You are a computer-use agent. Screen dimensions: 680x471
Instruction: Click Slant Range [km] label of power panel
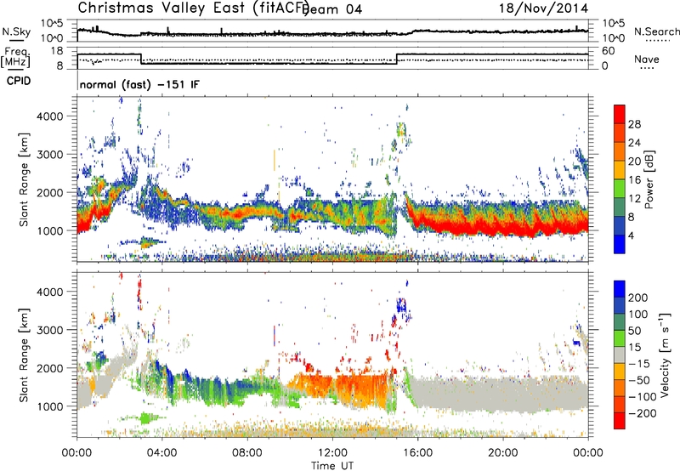(x=24, y=179)
